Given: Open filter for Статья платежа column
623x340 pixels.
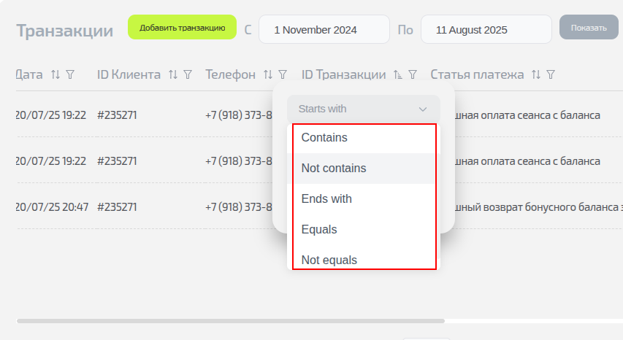Looking at the screenshot, I should (551, 74).
